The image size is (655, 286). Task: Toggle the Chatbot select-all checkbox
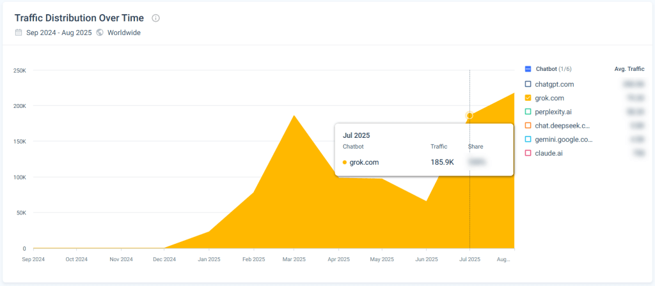pyautogui.click(x=528, y=69)
